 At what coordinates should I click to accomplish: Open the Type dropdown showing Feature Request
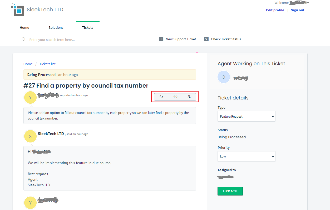246,116
